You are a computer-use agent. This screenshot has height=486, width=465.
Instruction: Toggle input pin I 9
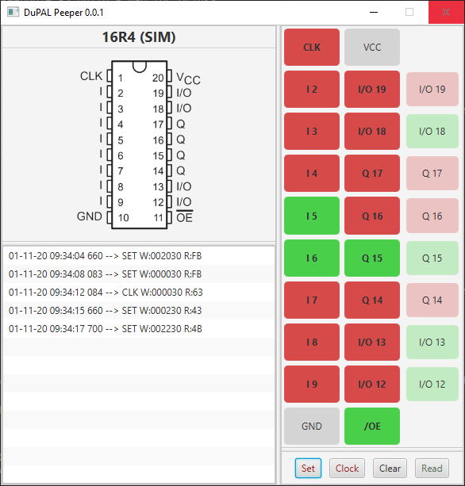click(x=311, y=384)
